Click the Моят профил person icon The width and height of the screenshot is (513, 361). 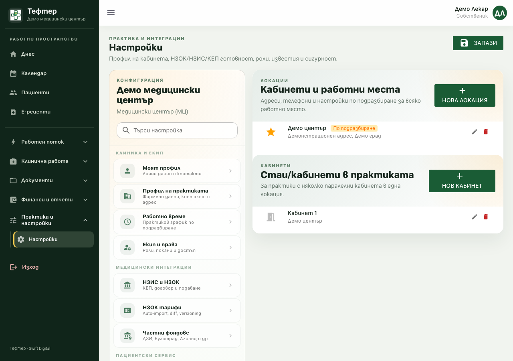pyautogui.click(x=127, y=171)
